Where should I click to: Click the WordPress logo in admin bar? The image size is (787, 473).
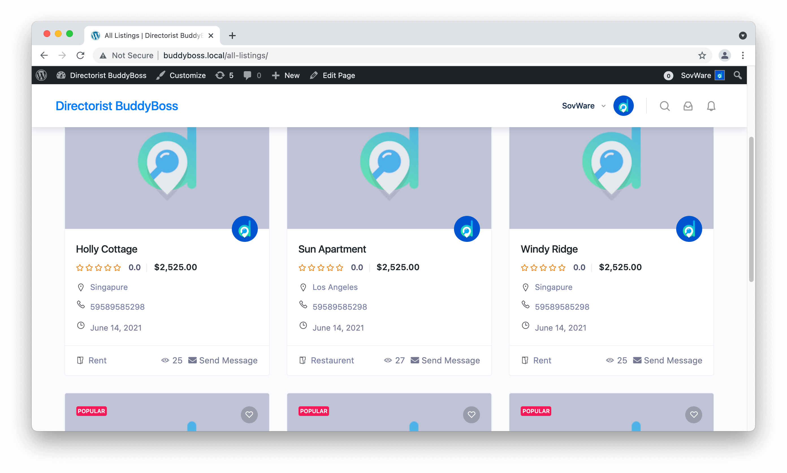[x=42, y=75]
